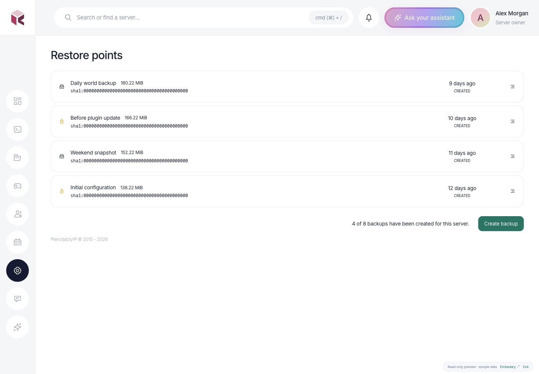
Task: Open options menu for Weekend snapshot
Action: point(512,156)
